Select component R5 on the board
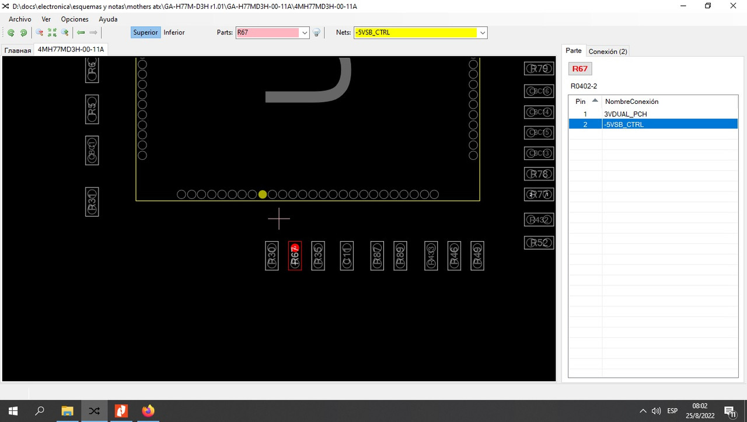The height and width of the screenshot is (422, 747). [x=92, y=109]
